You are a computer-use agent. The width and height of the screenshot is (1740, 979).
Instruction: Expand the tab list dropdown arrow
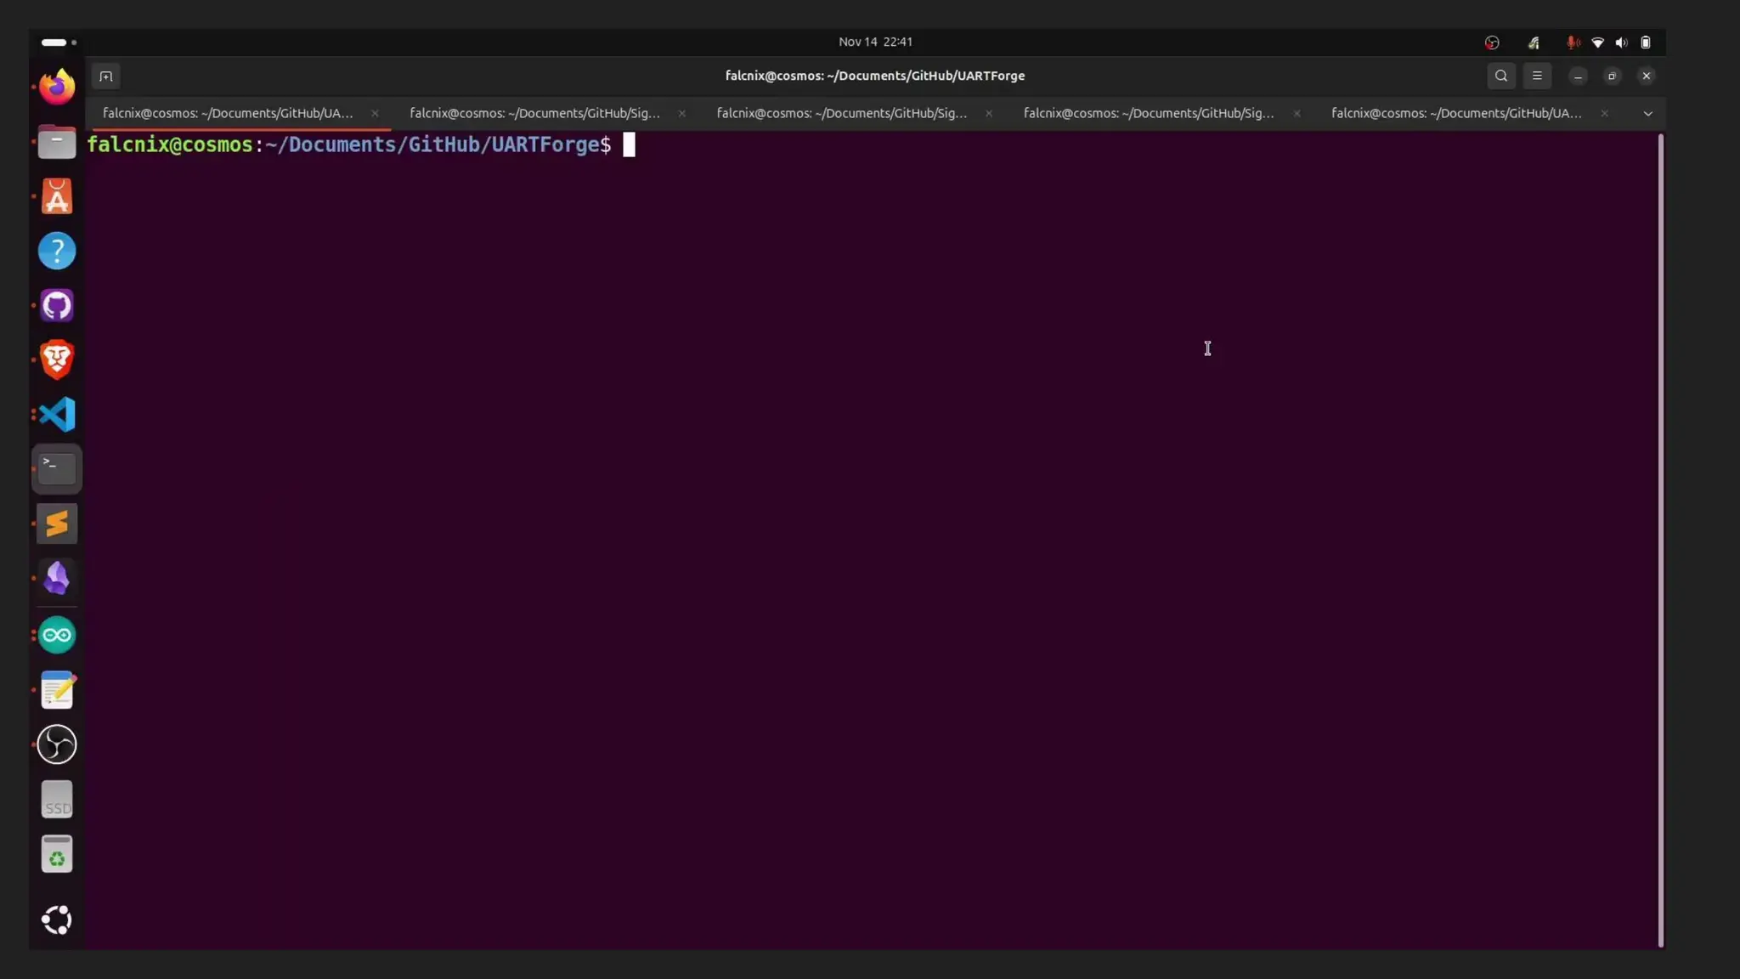point(1647,114)
